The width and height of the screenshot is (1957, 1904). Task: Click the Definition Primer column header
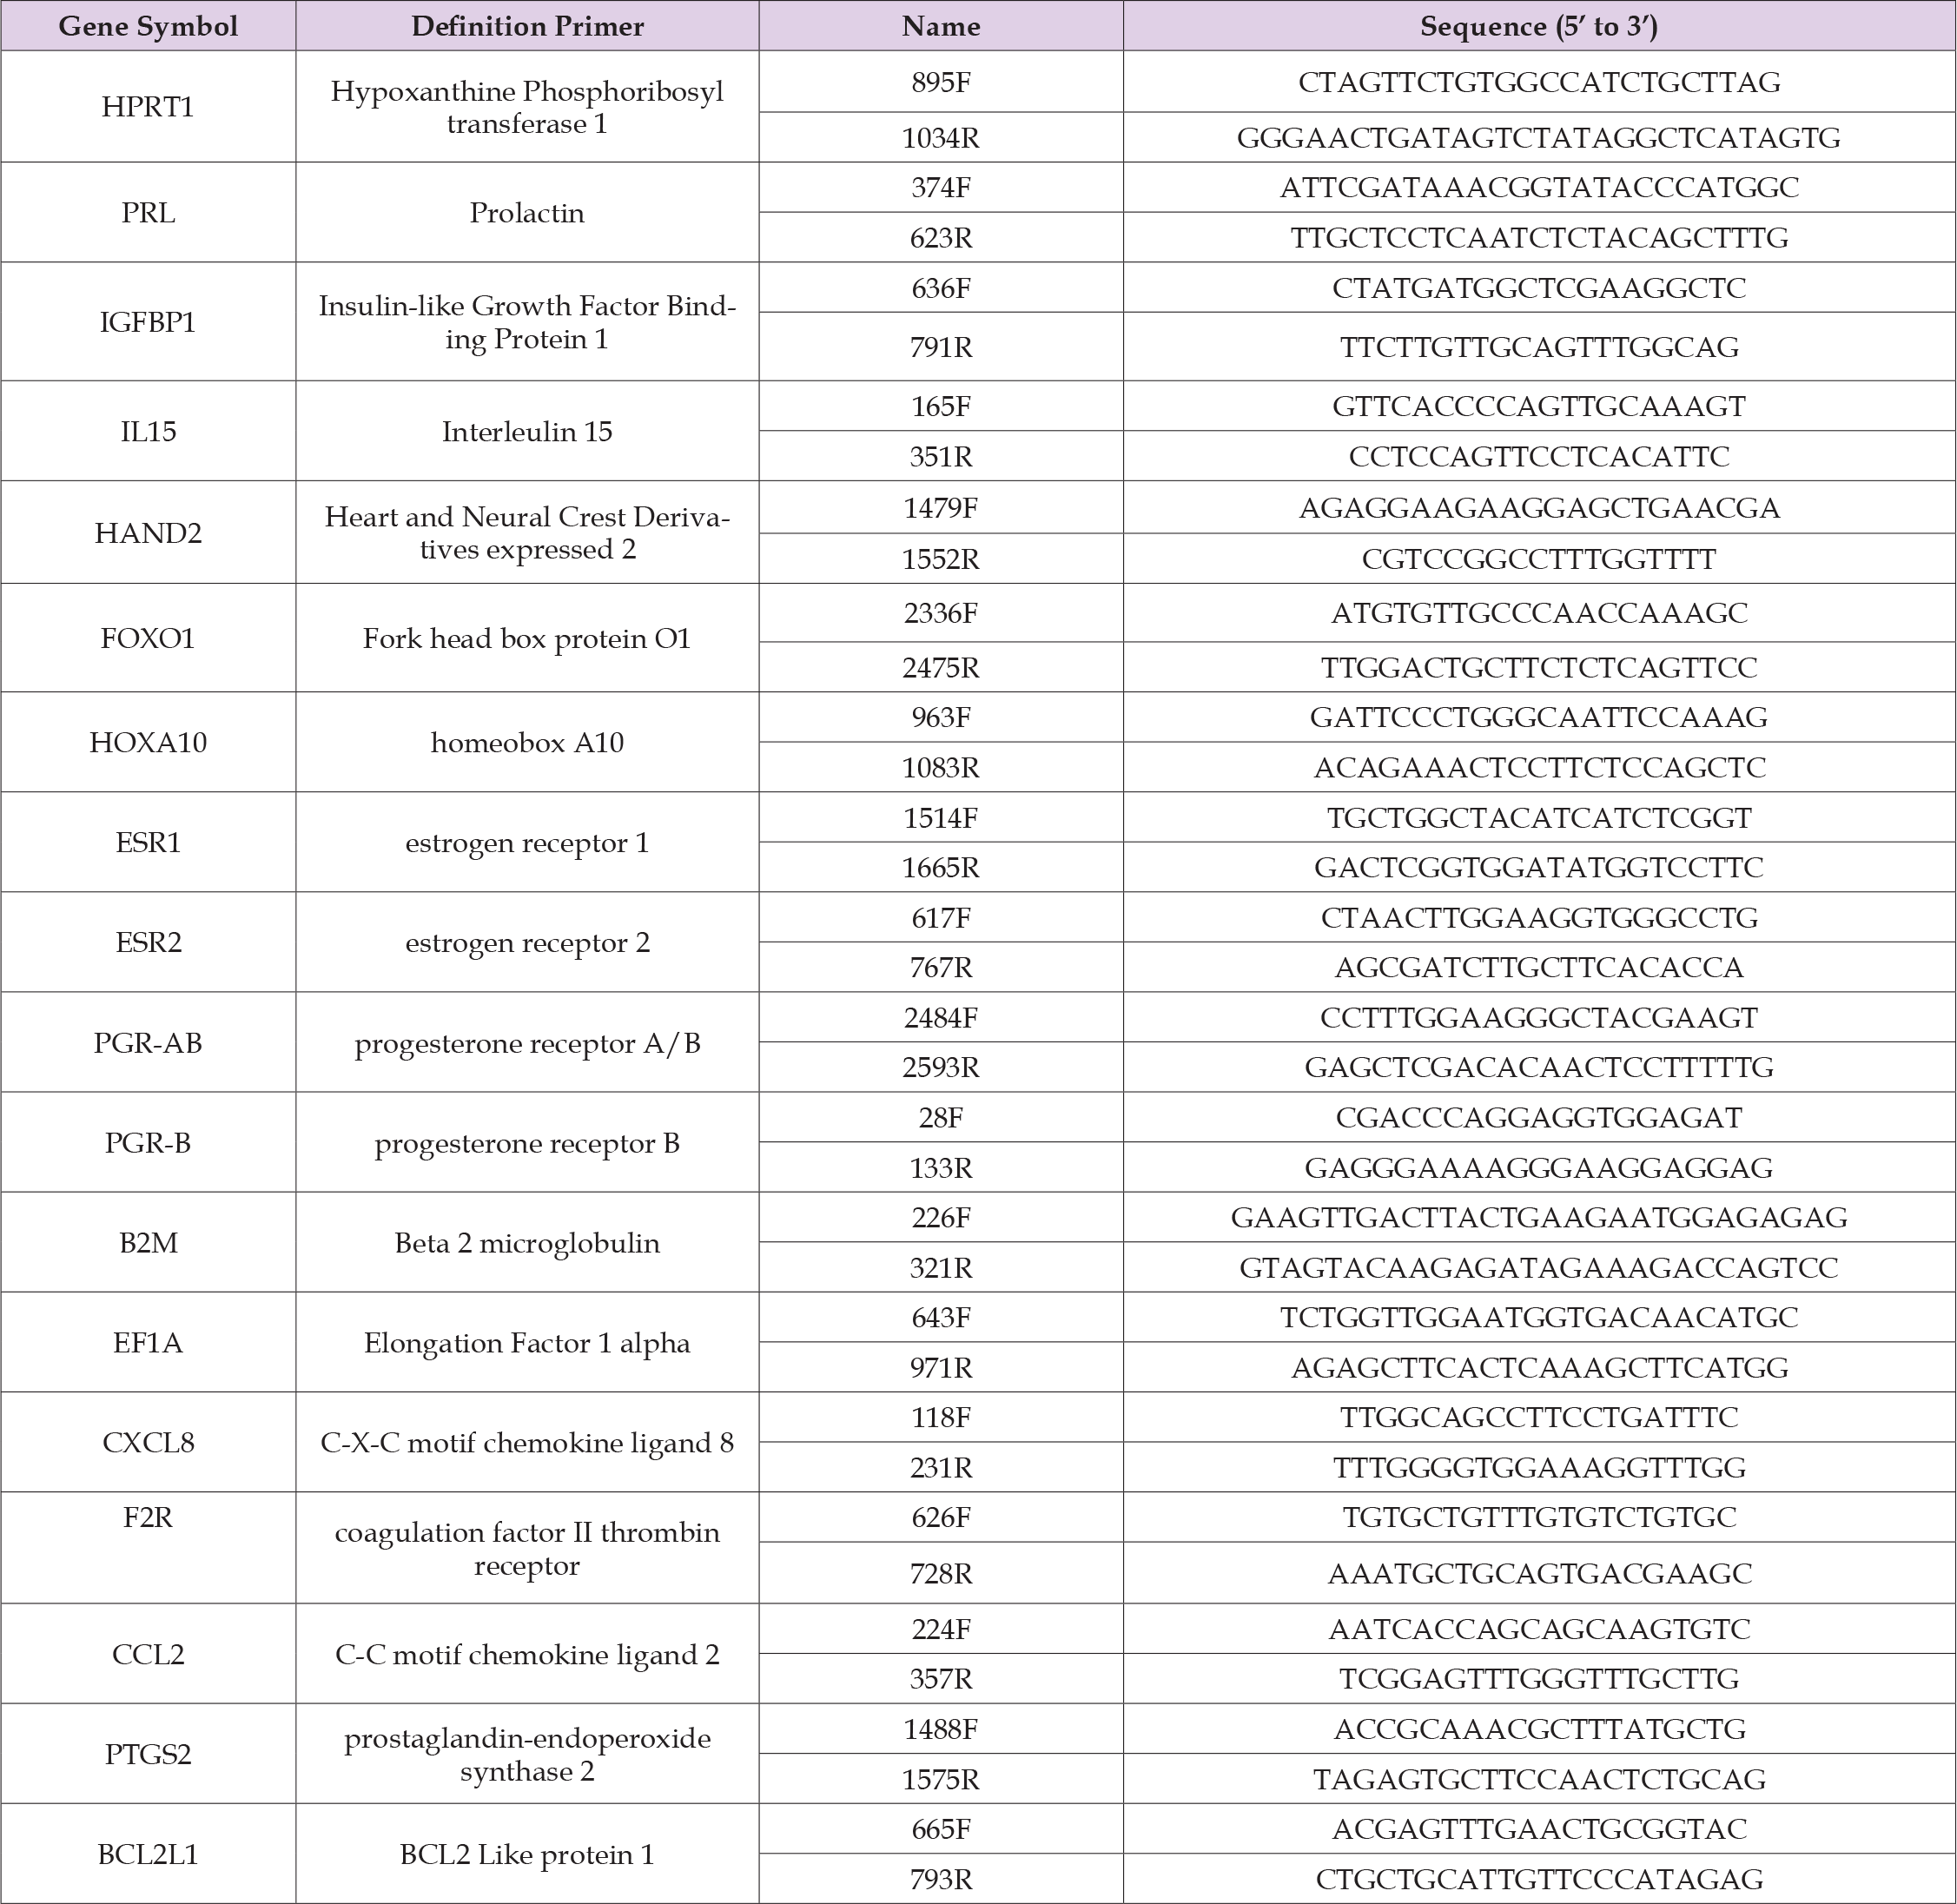click(527, 26)
